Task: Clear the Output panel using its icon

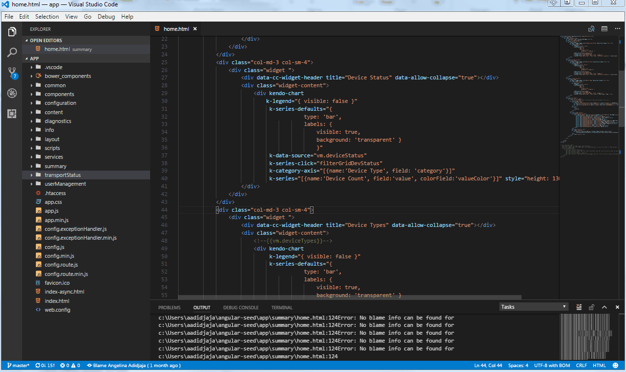Action: [579, 307]
